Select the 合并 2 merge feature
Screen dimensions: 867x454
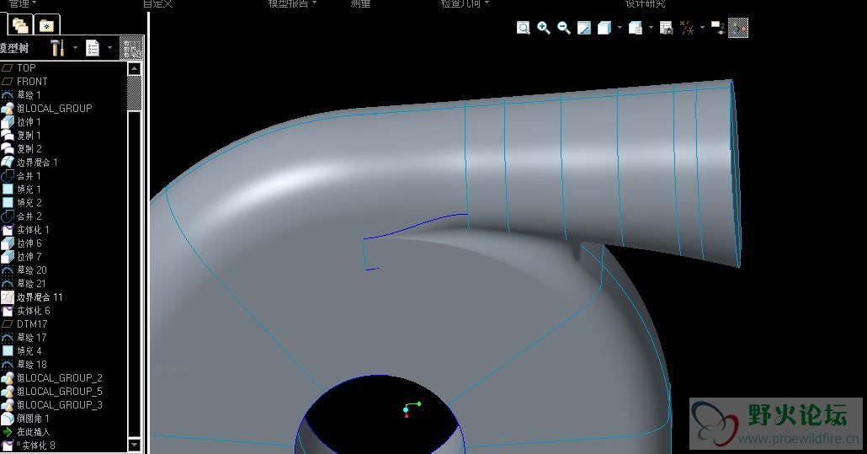click(x=22, y=216)
